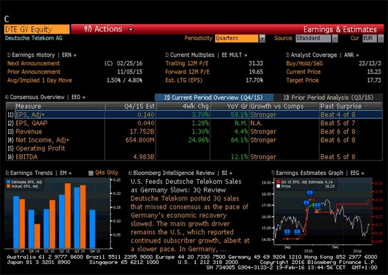Viewport: 388px width, 275px height.
Task: Click the highest blue marker on estimates graph
Action: coord(310,193)
